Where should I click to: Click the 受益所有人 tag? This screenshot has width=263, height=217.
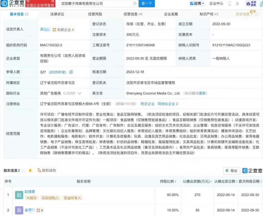coord(72,198)
